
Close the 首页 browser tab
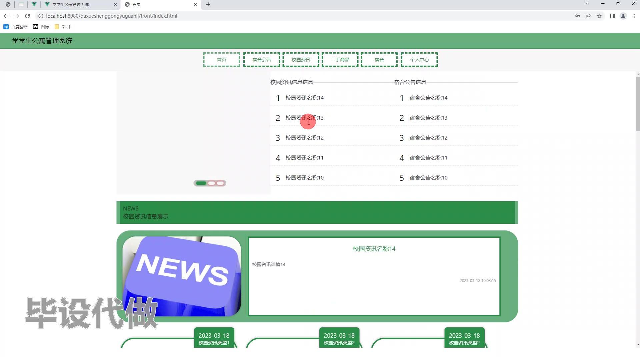click(195, 4)
